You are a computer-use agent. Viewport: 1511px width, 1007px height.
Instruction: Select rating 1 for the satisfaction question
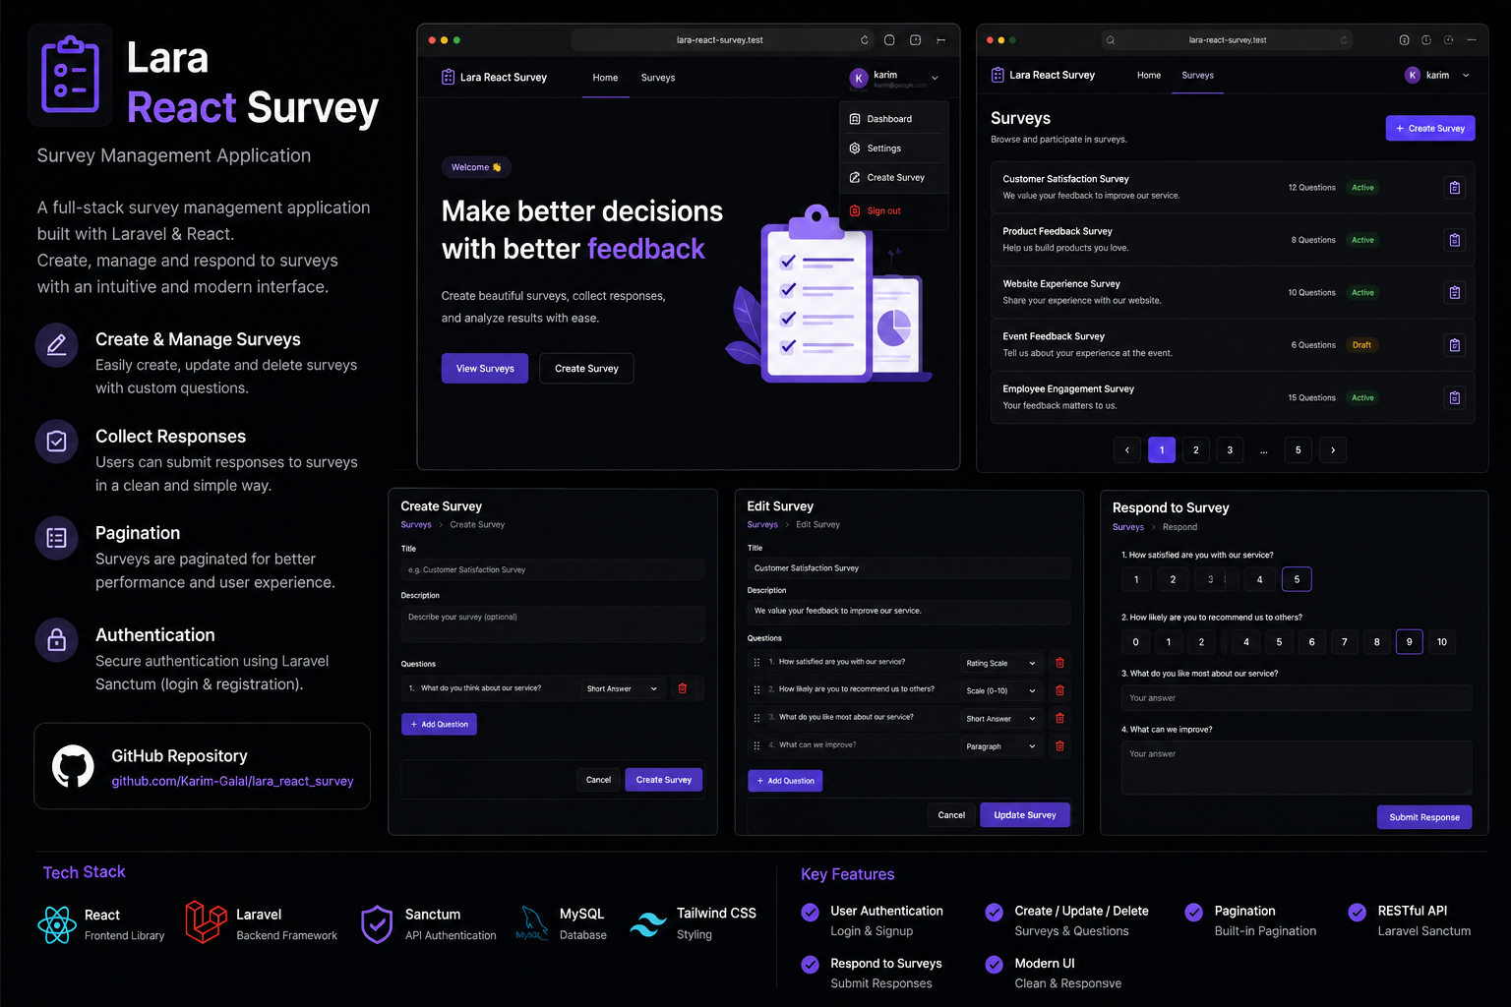(1136, 579)
